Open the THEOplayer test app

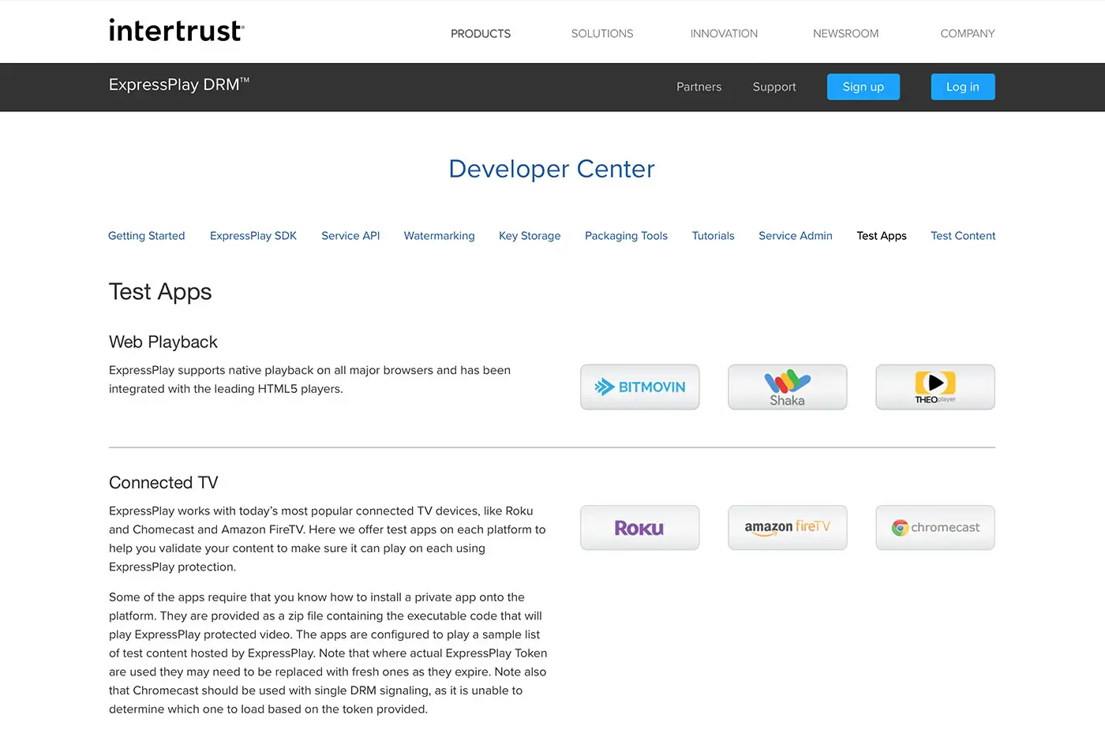[x=935, y=387]
